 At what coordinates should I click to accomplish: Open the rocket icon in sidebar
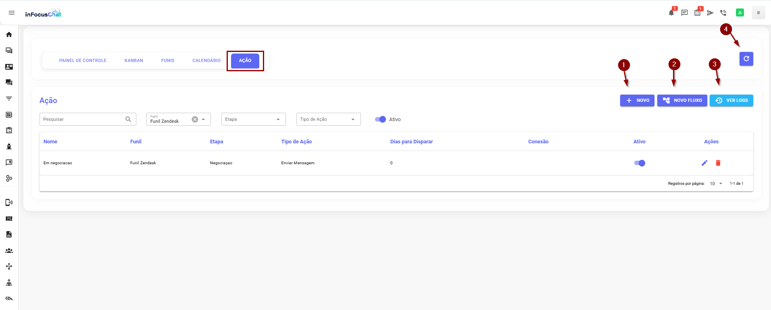9,147
